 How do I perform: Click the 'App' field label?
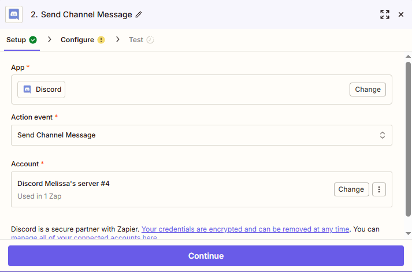click(17, 68)
